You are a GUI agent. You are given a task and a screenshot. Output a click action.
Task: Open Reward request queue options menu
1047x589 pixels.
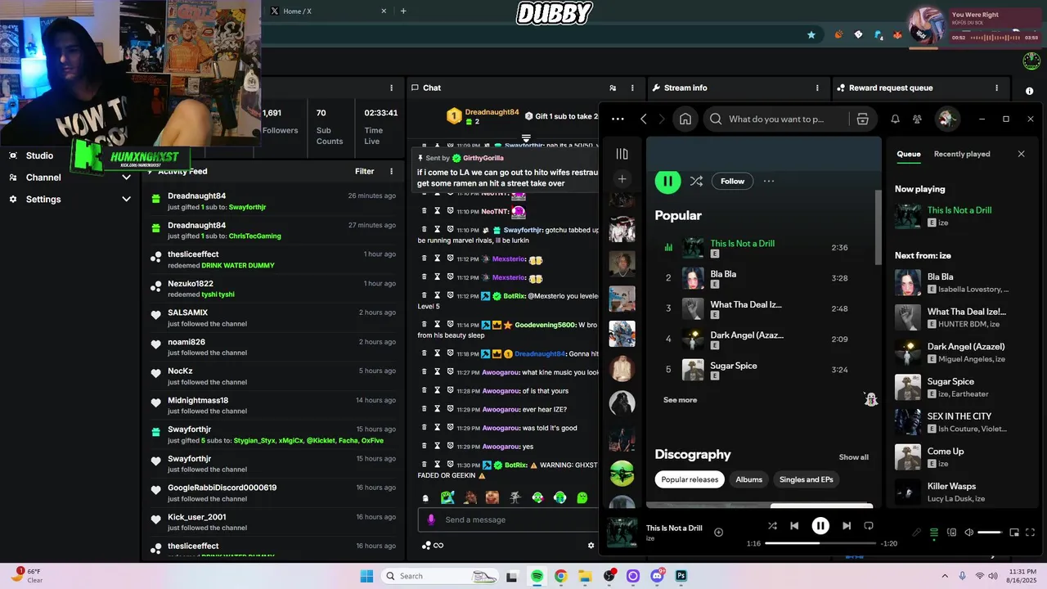(x=996, y=88)
